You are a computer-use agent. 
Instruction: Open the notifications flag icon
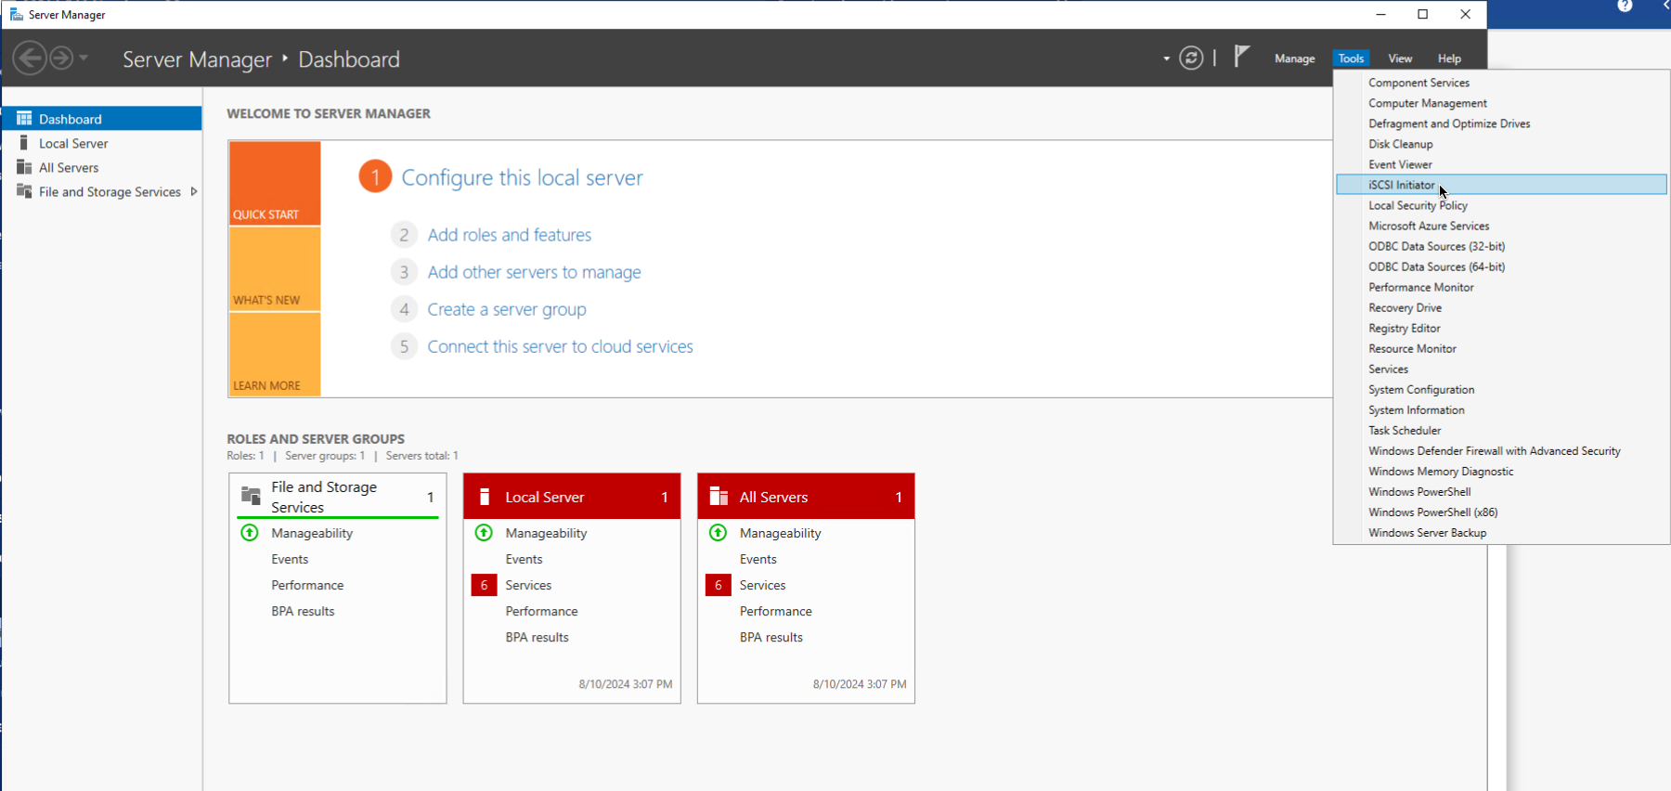pos(1242,57)
